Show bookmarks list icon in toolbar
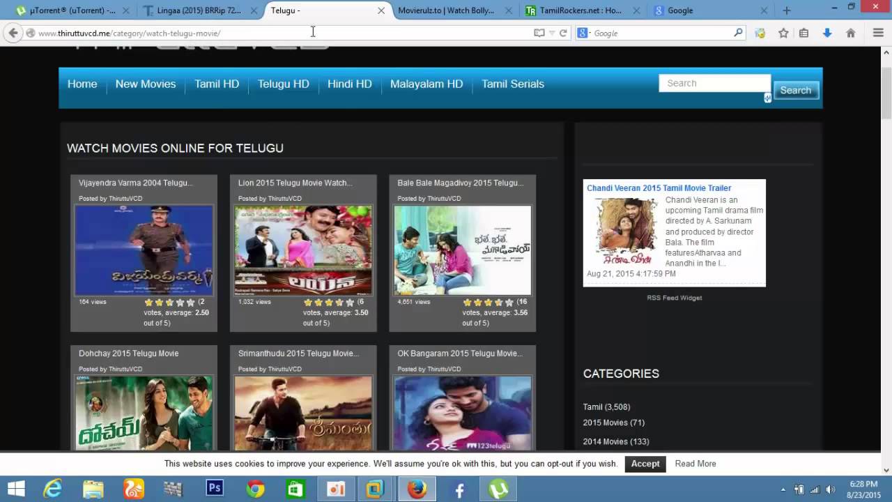Screen dimensions: 892x502 pos(803,33)
